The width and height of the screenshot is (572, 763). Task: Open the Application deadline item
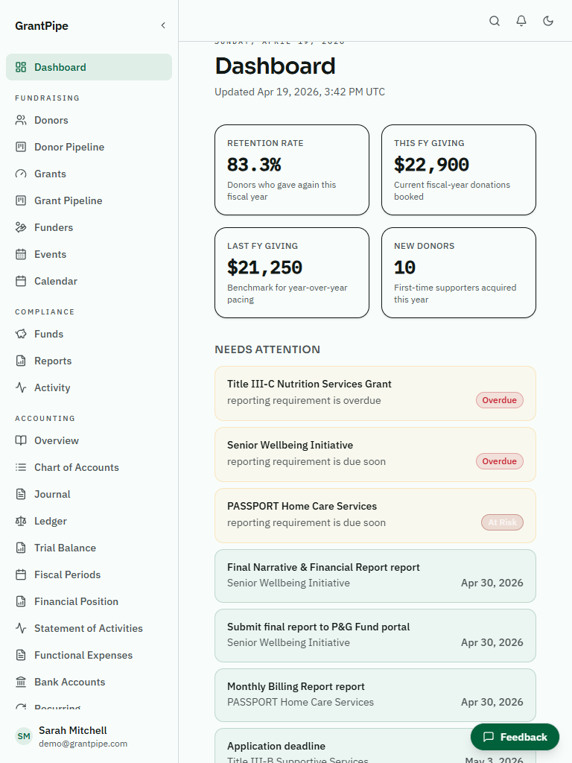click(375, 745)
